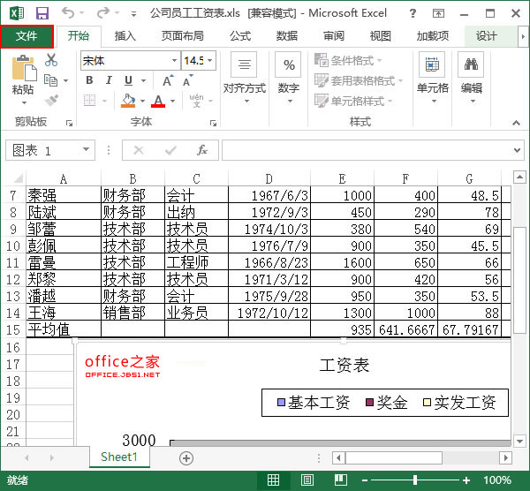Open the Find binoculars editing icon

[472, 65]
